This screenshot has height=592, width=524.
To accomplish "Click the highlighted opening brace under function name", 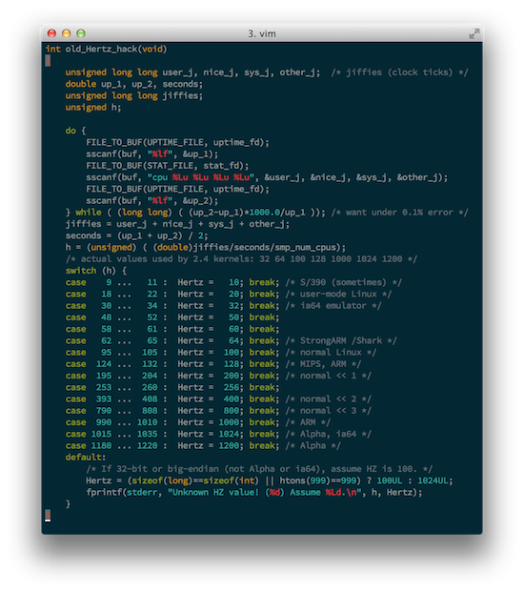I will tap(48, 60).
